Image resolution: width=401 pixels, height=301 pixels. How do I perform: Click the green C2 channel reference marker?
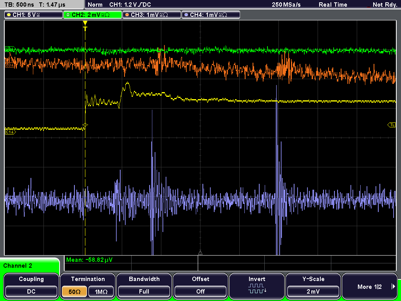point(10,49)
